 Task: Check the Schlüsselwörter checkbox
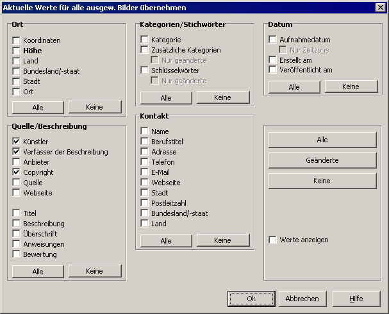[x=145, y=70]
